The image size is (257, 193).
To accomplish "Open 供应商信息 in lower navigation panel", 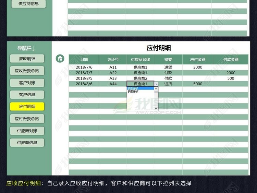I will [27, 143].
